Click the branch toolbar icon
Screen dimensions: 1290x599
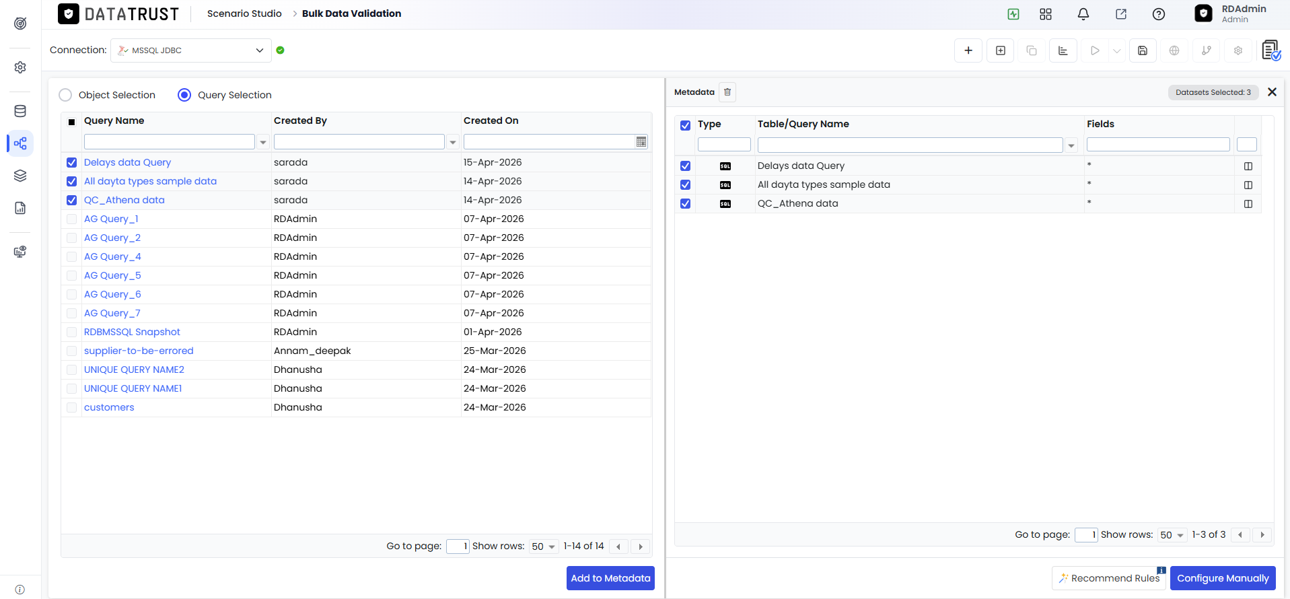[1207, 50]
